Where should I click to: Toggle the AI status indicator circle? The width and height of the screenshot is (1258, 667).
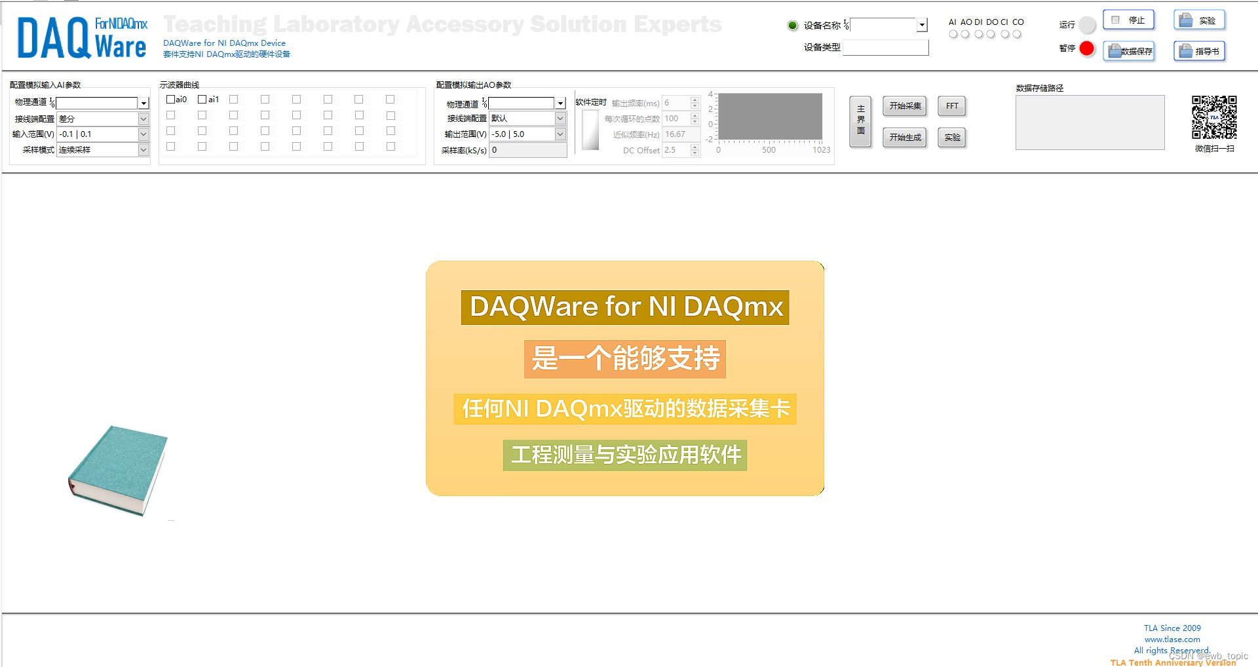[951, 33]
